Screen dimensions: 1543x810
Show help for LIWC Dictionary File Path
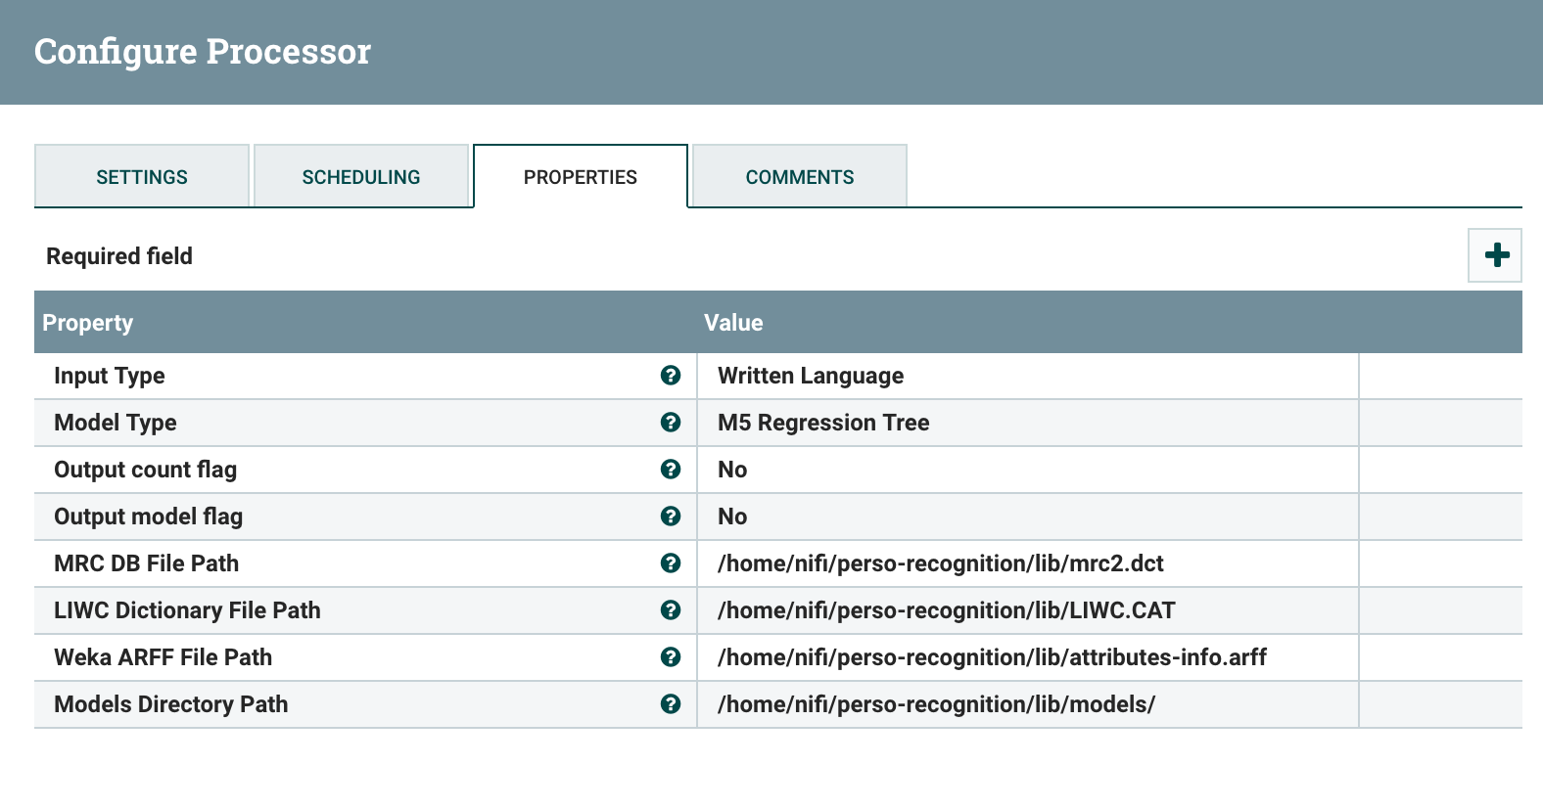tap(671, 610)
